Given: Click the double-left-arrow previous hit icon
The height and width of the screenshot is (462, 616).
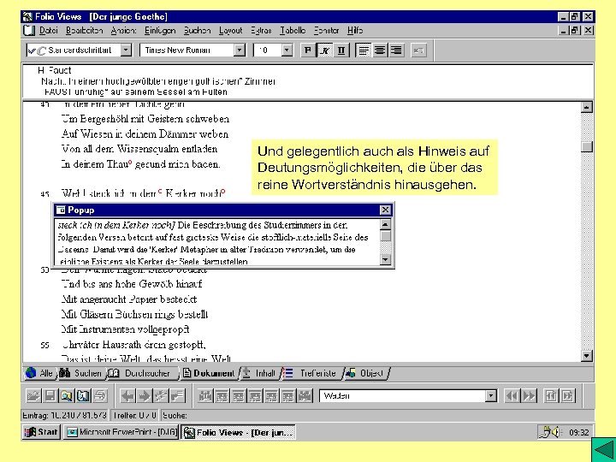Looking at the screenshot, I should tap(512, 395).
